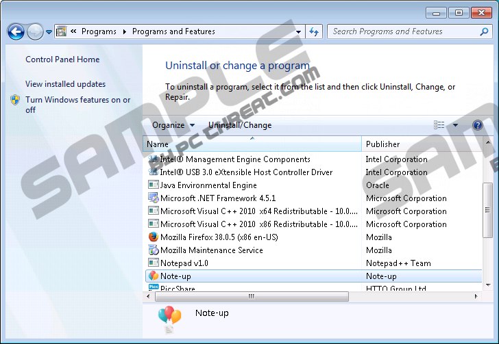Open Help with the question mark icon
The height and width of the screenshot is (344, 499).
coord(477,125)
